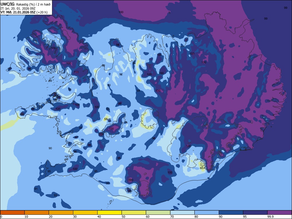Viewport: 292px width, 219px height.
Task: Click the '89' humidity value on the map
Action: pyautogui.click(x=50, y=81)
